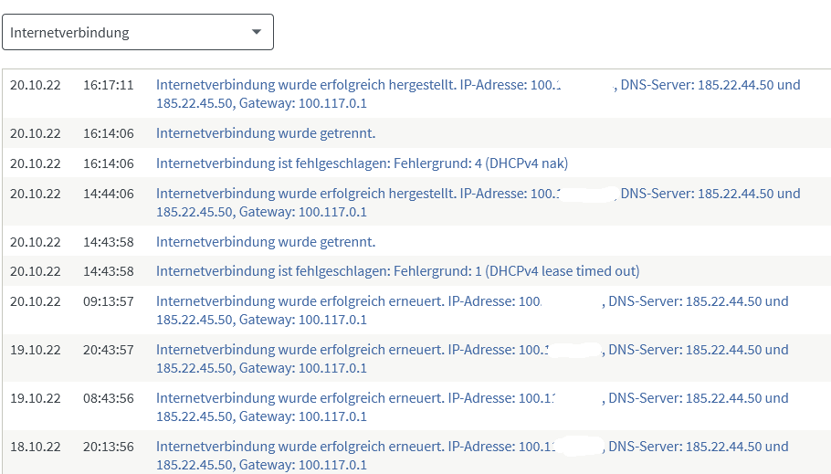The width and height of the screenshot is (831, 474).
Task: Select the 14:44:06 connection established message
Action: 478,203
